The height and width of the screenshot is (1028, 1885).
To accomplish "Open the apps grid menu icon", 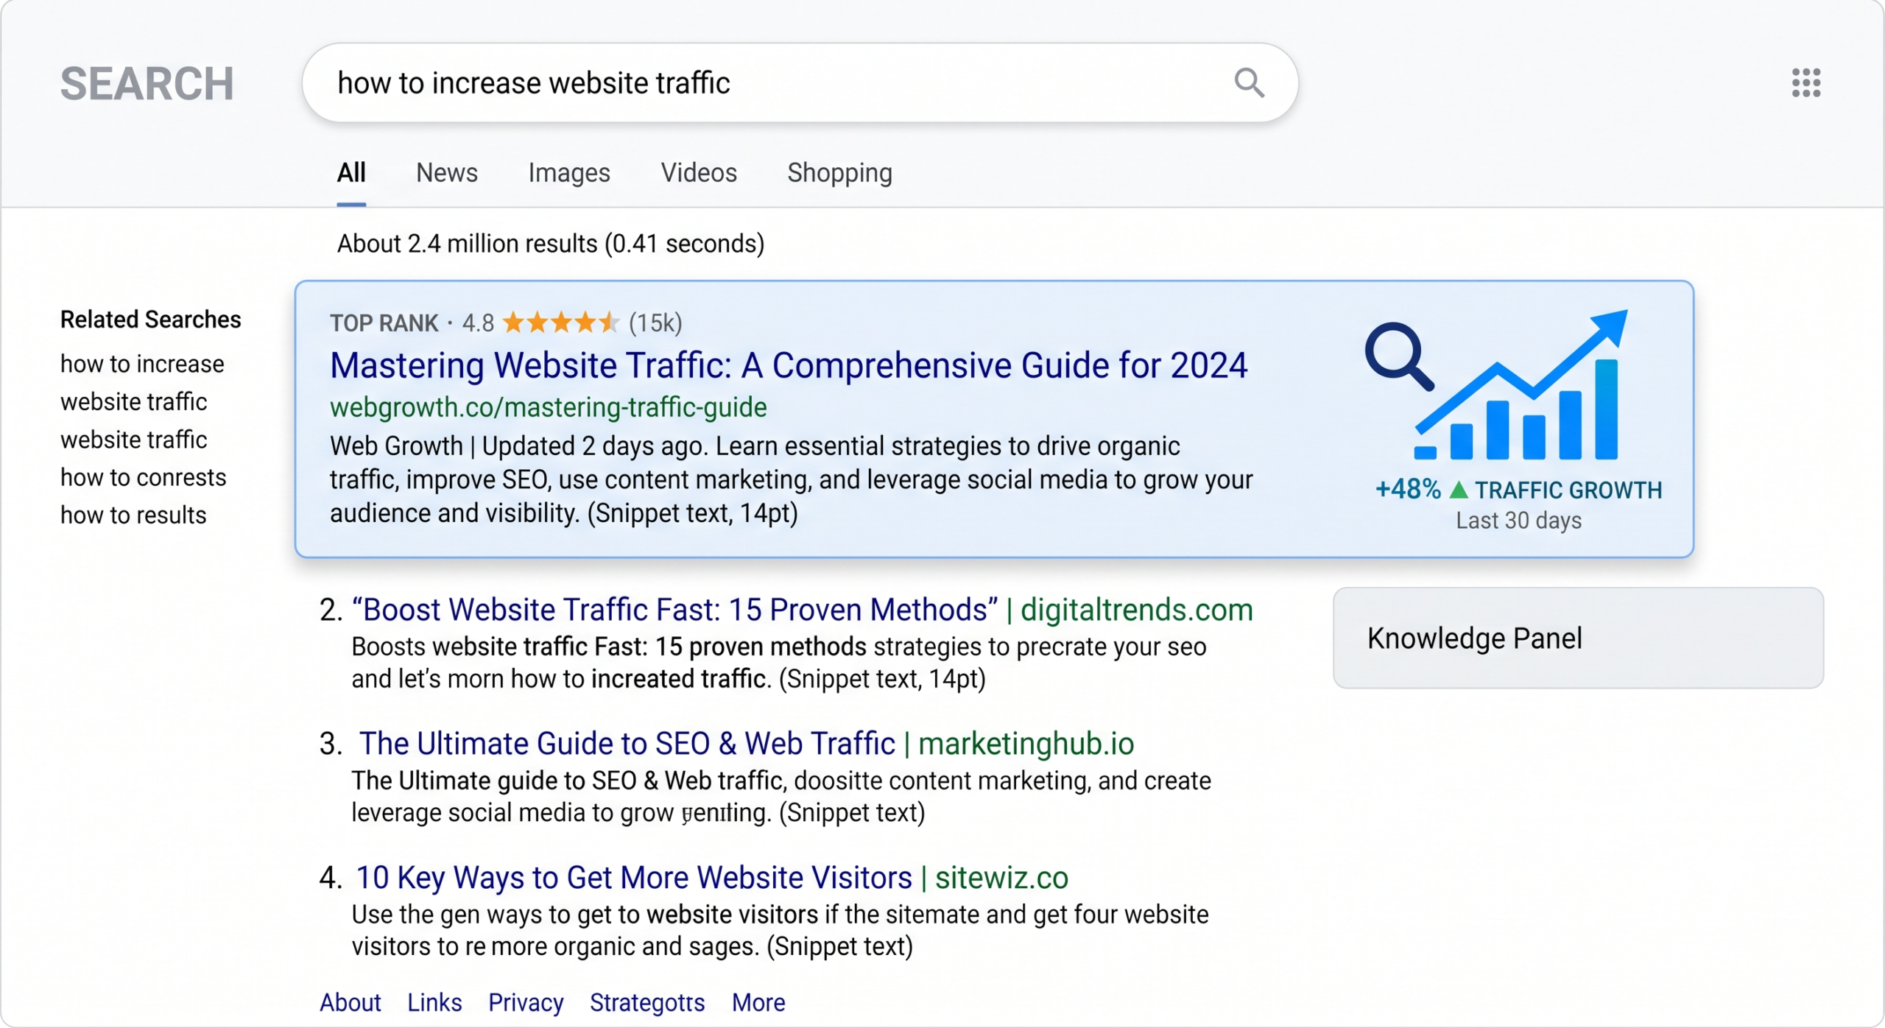I will [x=1806, y=83].
